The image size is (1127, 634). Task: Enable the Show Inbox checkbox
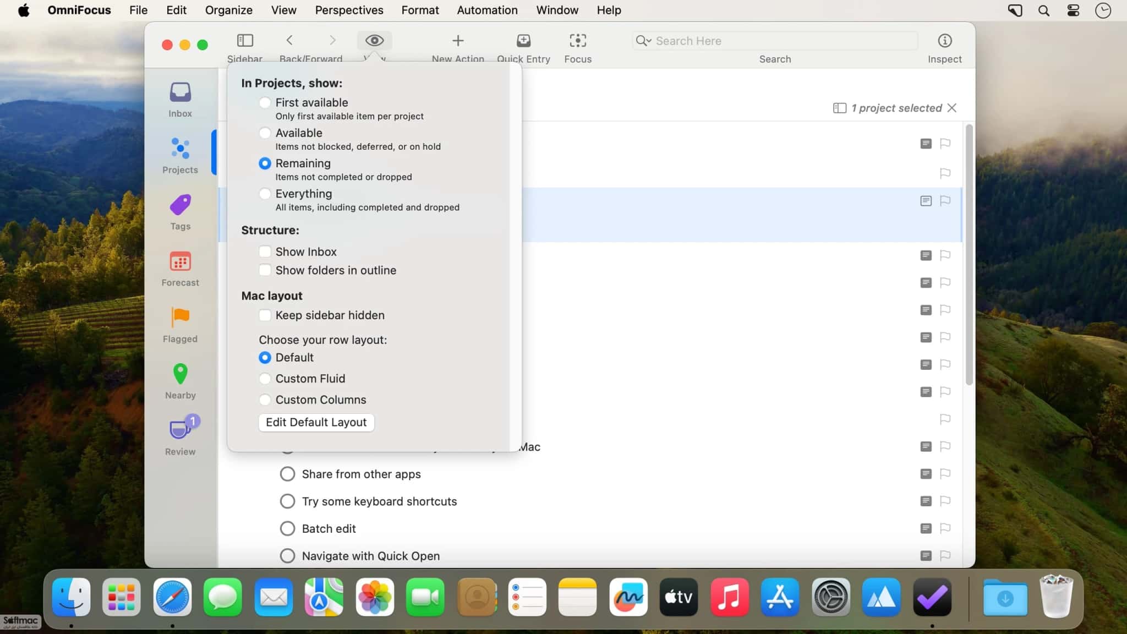[265, 252]
